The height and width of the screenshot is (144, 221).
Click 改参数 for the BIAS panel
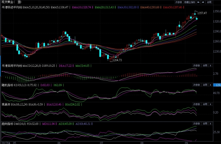click(196, 104)
